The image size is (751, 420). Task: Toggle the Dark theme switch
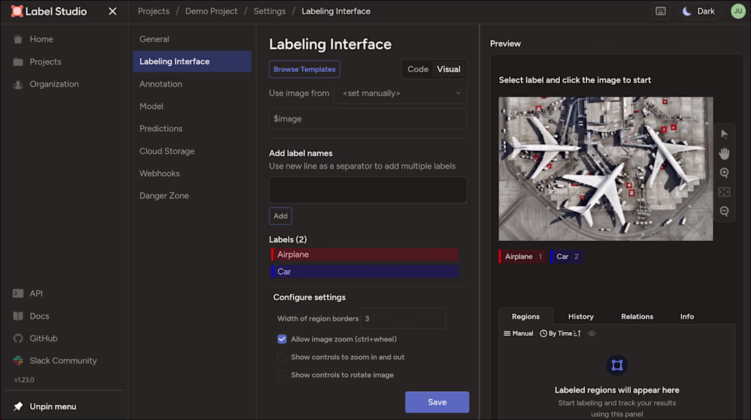(699, 11)
